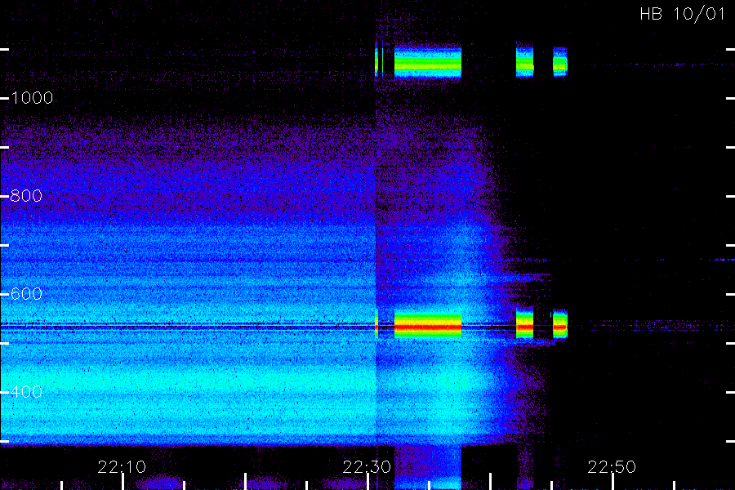Screen dimensions: 735x490
Task: Click the 22:50 time axis label
Action: click(612, 467)
